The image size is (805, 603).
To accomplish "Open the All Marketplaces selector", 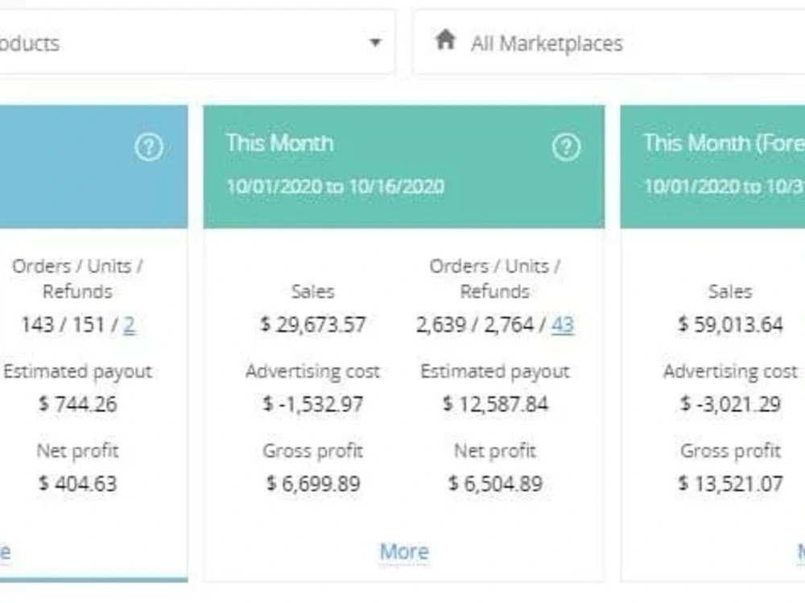I will [609, 43].
